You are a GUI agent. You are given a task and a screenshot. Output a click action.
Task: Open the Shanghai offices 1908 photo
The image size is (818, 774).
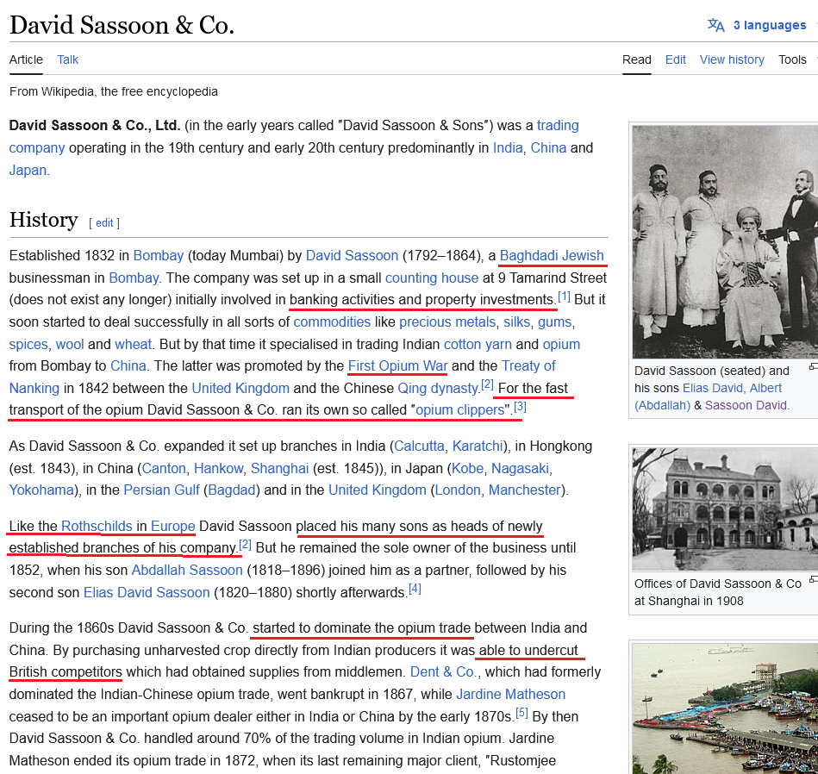coord(725,509)
